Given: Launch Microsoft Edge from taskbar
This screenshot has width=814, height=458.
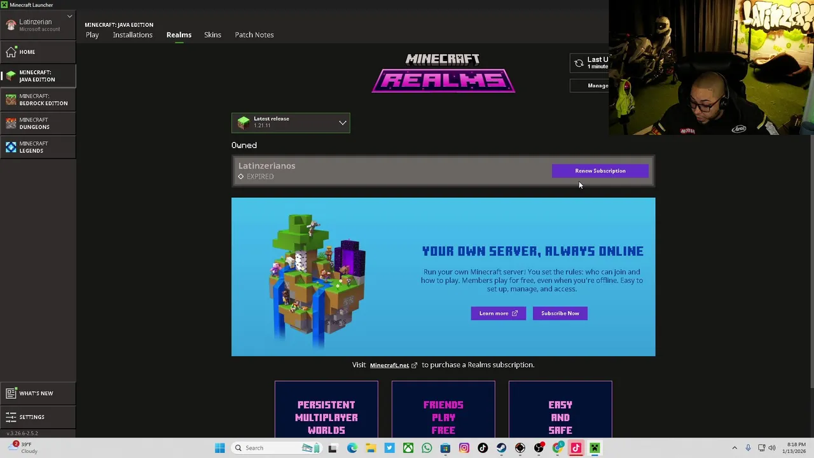Looking at the screenshot, I should click(352, 448).
